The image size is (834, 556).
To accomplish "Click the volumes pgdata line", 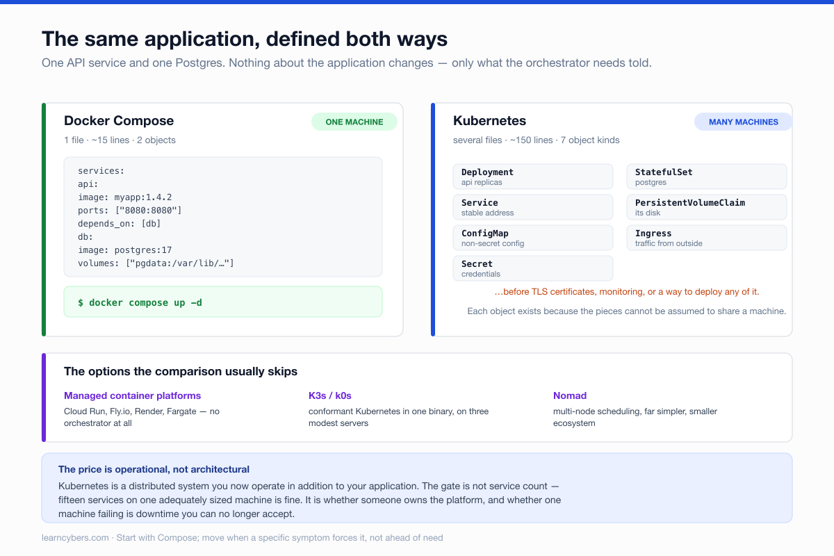I will pos(156,263).
